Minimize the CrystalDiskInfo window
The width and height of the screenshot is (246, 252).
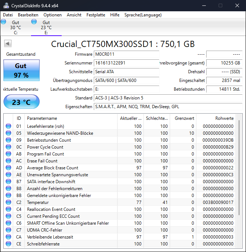coord(204,5)
